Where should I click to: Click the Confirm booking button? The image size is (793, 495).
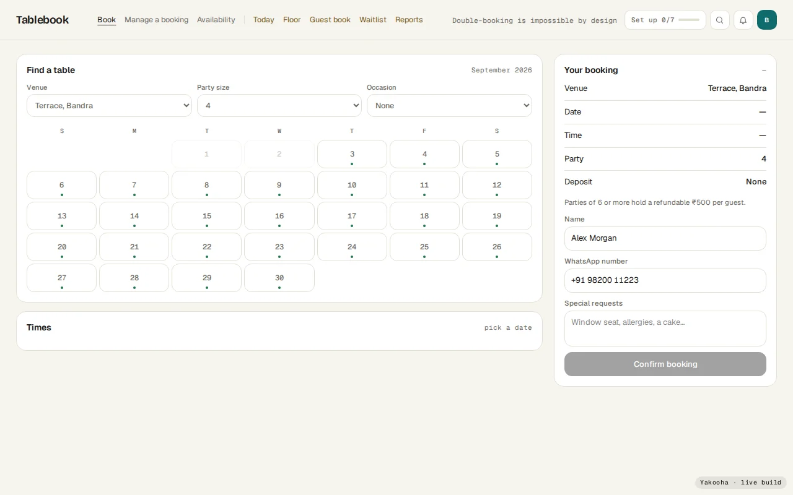665,364
